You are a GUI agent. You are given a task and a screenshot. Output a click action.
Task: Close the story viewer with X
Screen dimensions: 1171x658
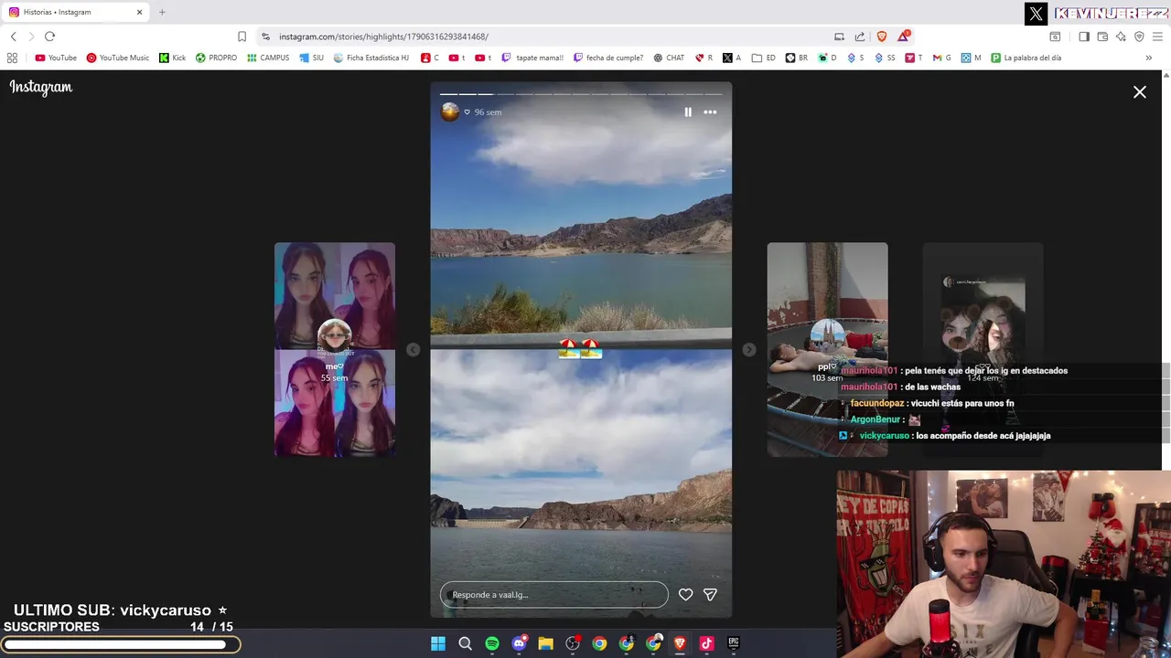click(1140, 92)
